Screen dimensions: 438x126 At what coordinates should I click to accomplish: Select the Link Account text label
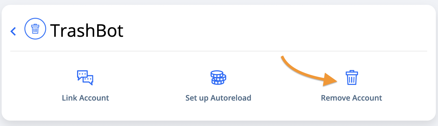[x=85, y=98]
